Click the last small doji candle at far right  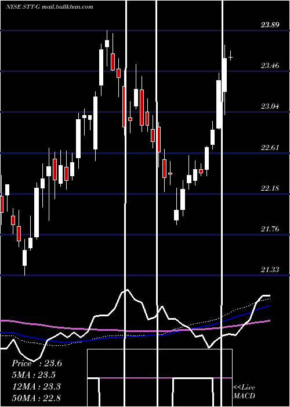[230, 57]
